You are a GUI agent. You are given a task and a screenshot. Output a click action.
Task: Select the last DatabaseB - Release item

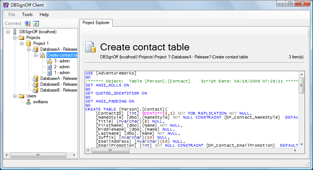pos(59,90)
